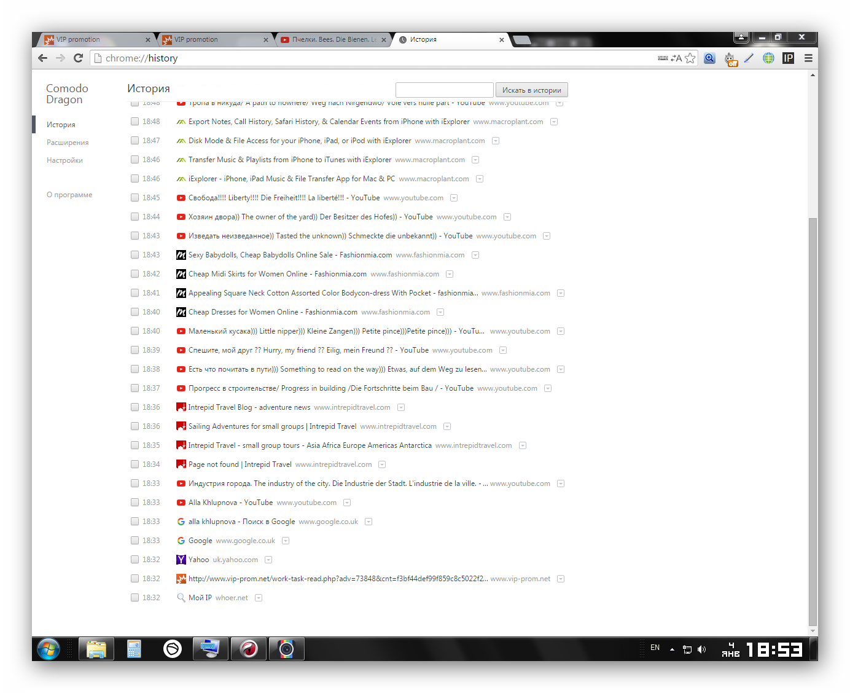Screen dimensions: 850x693
Task: Click the white acorn icon in taskbar
Action: tap(173, 649)
